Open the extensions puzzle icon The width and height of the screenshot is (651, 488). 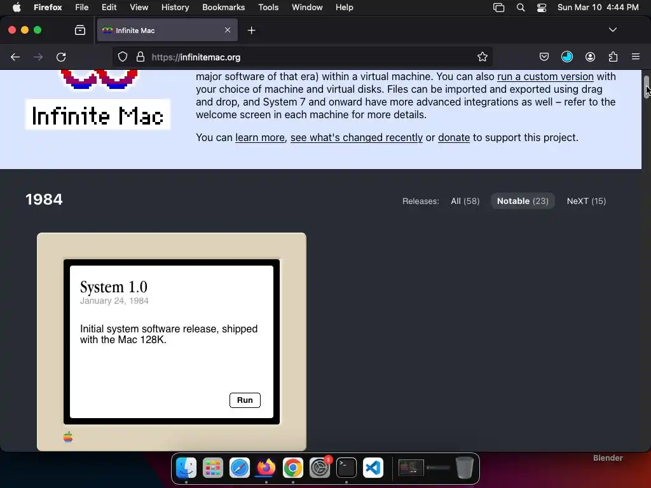(x=613, y=57)
